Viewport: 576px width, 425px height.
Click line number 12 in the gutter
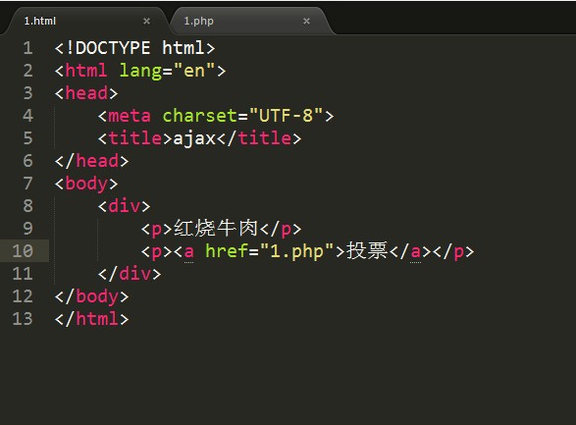tap(23, 296)
